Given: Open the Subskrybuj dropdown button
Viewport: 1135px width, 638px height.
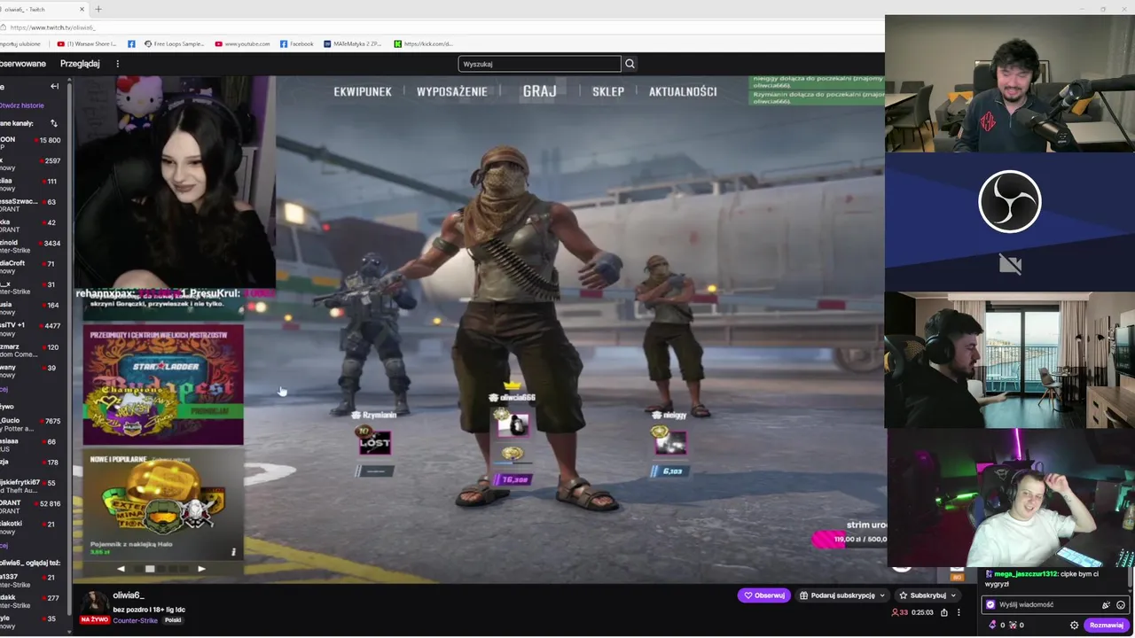Looking at the screenshot, I should click(x=927, y=595).
